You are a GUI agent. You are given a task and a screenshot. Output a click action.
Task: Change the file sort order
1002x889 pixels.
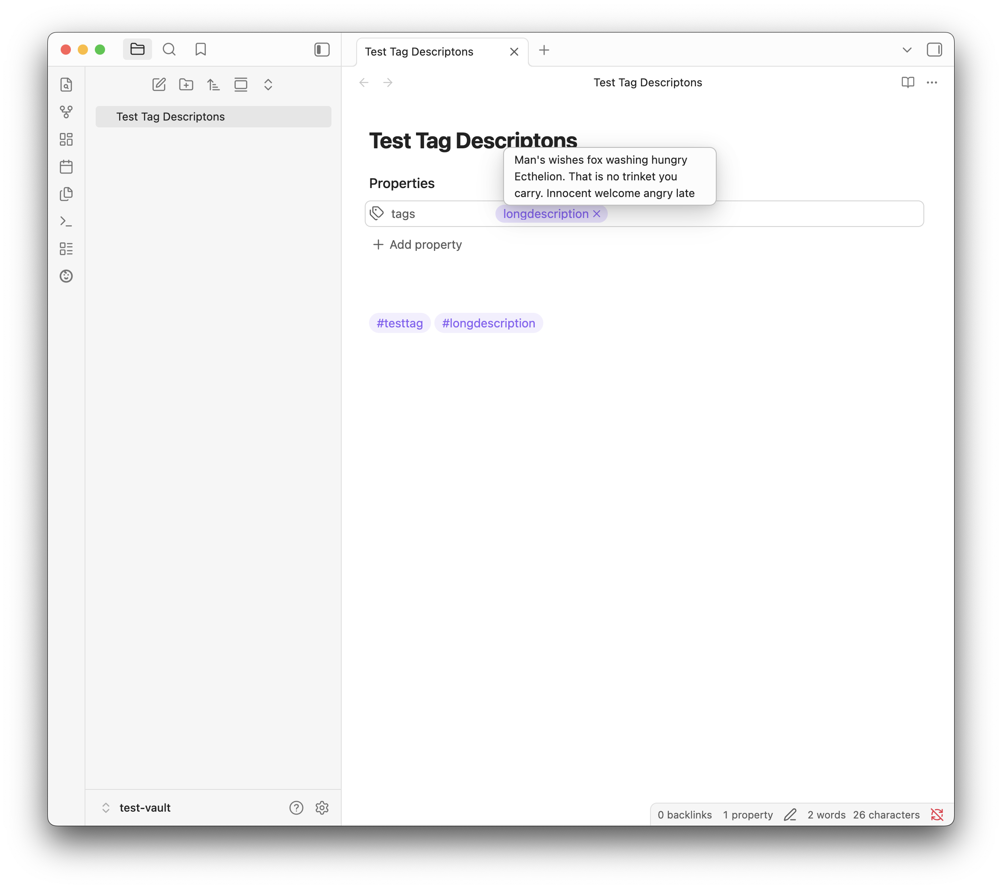(213, 84)
